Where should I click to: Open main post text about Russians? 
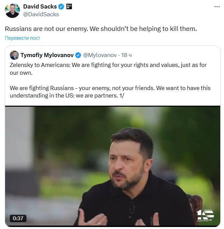(x=101, y=29)
